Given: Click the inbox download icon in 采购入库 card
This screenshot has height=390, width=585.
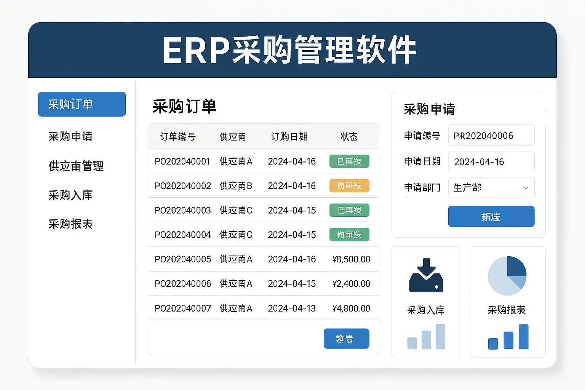Looking at the screenshot, I should 426,275.
